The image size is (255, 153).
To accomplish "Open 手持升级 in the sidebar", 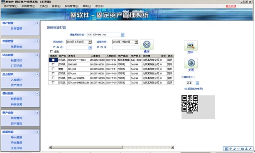I will 17,148.
